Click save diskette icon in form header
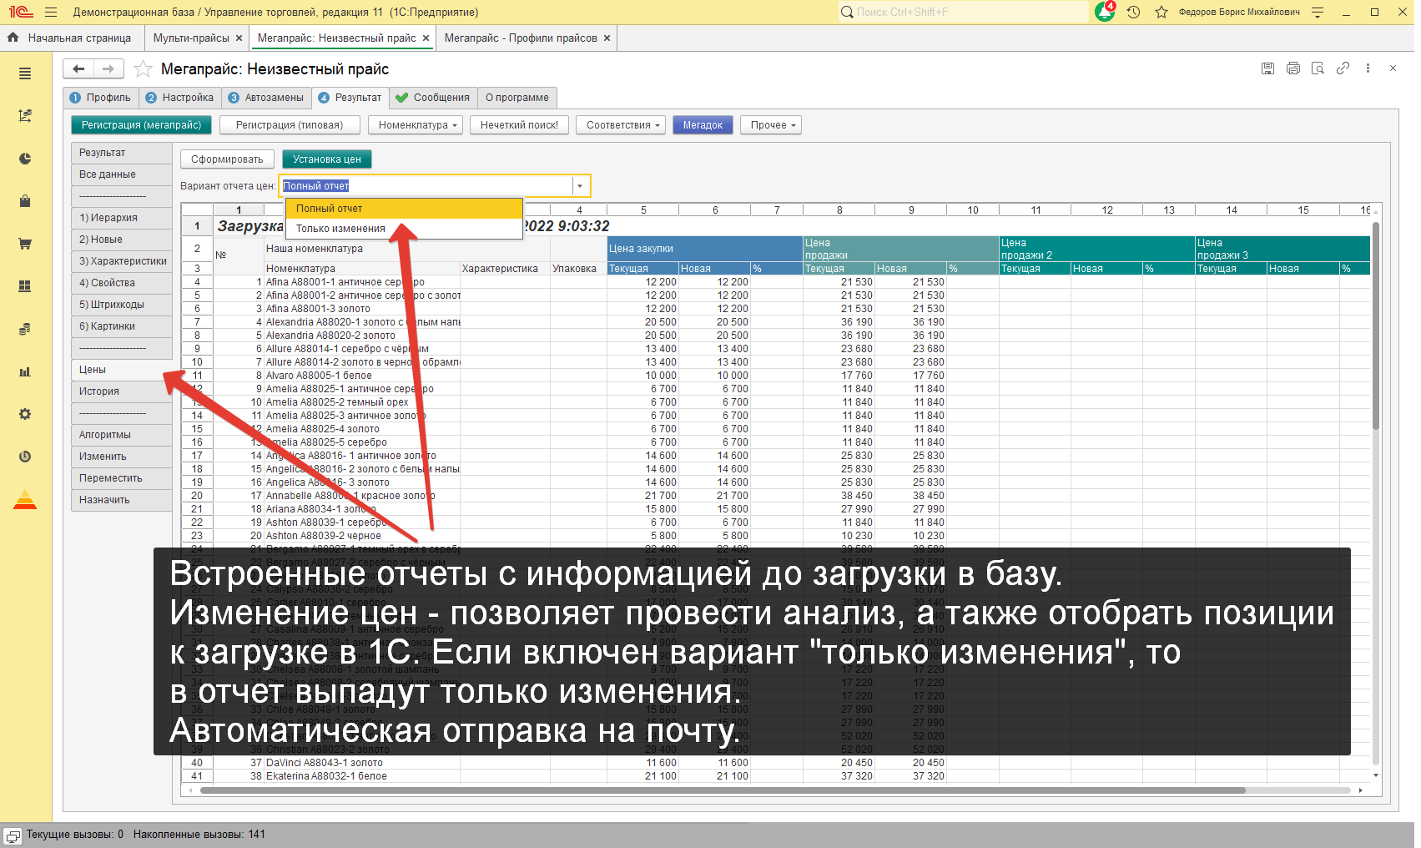Screen dimensions: 1421x848 click(1267, 68)
